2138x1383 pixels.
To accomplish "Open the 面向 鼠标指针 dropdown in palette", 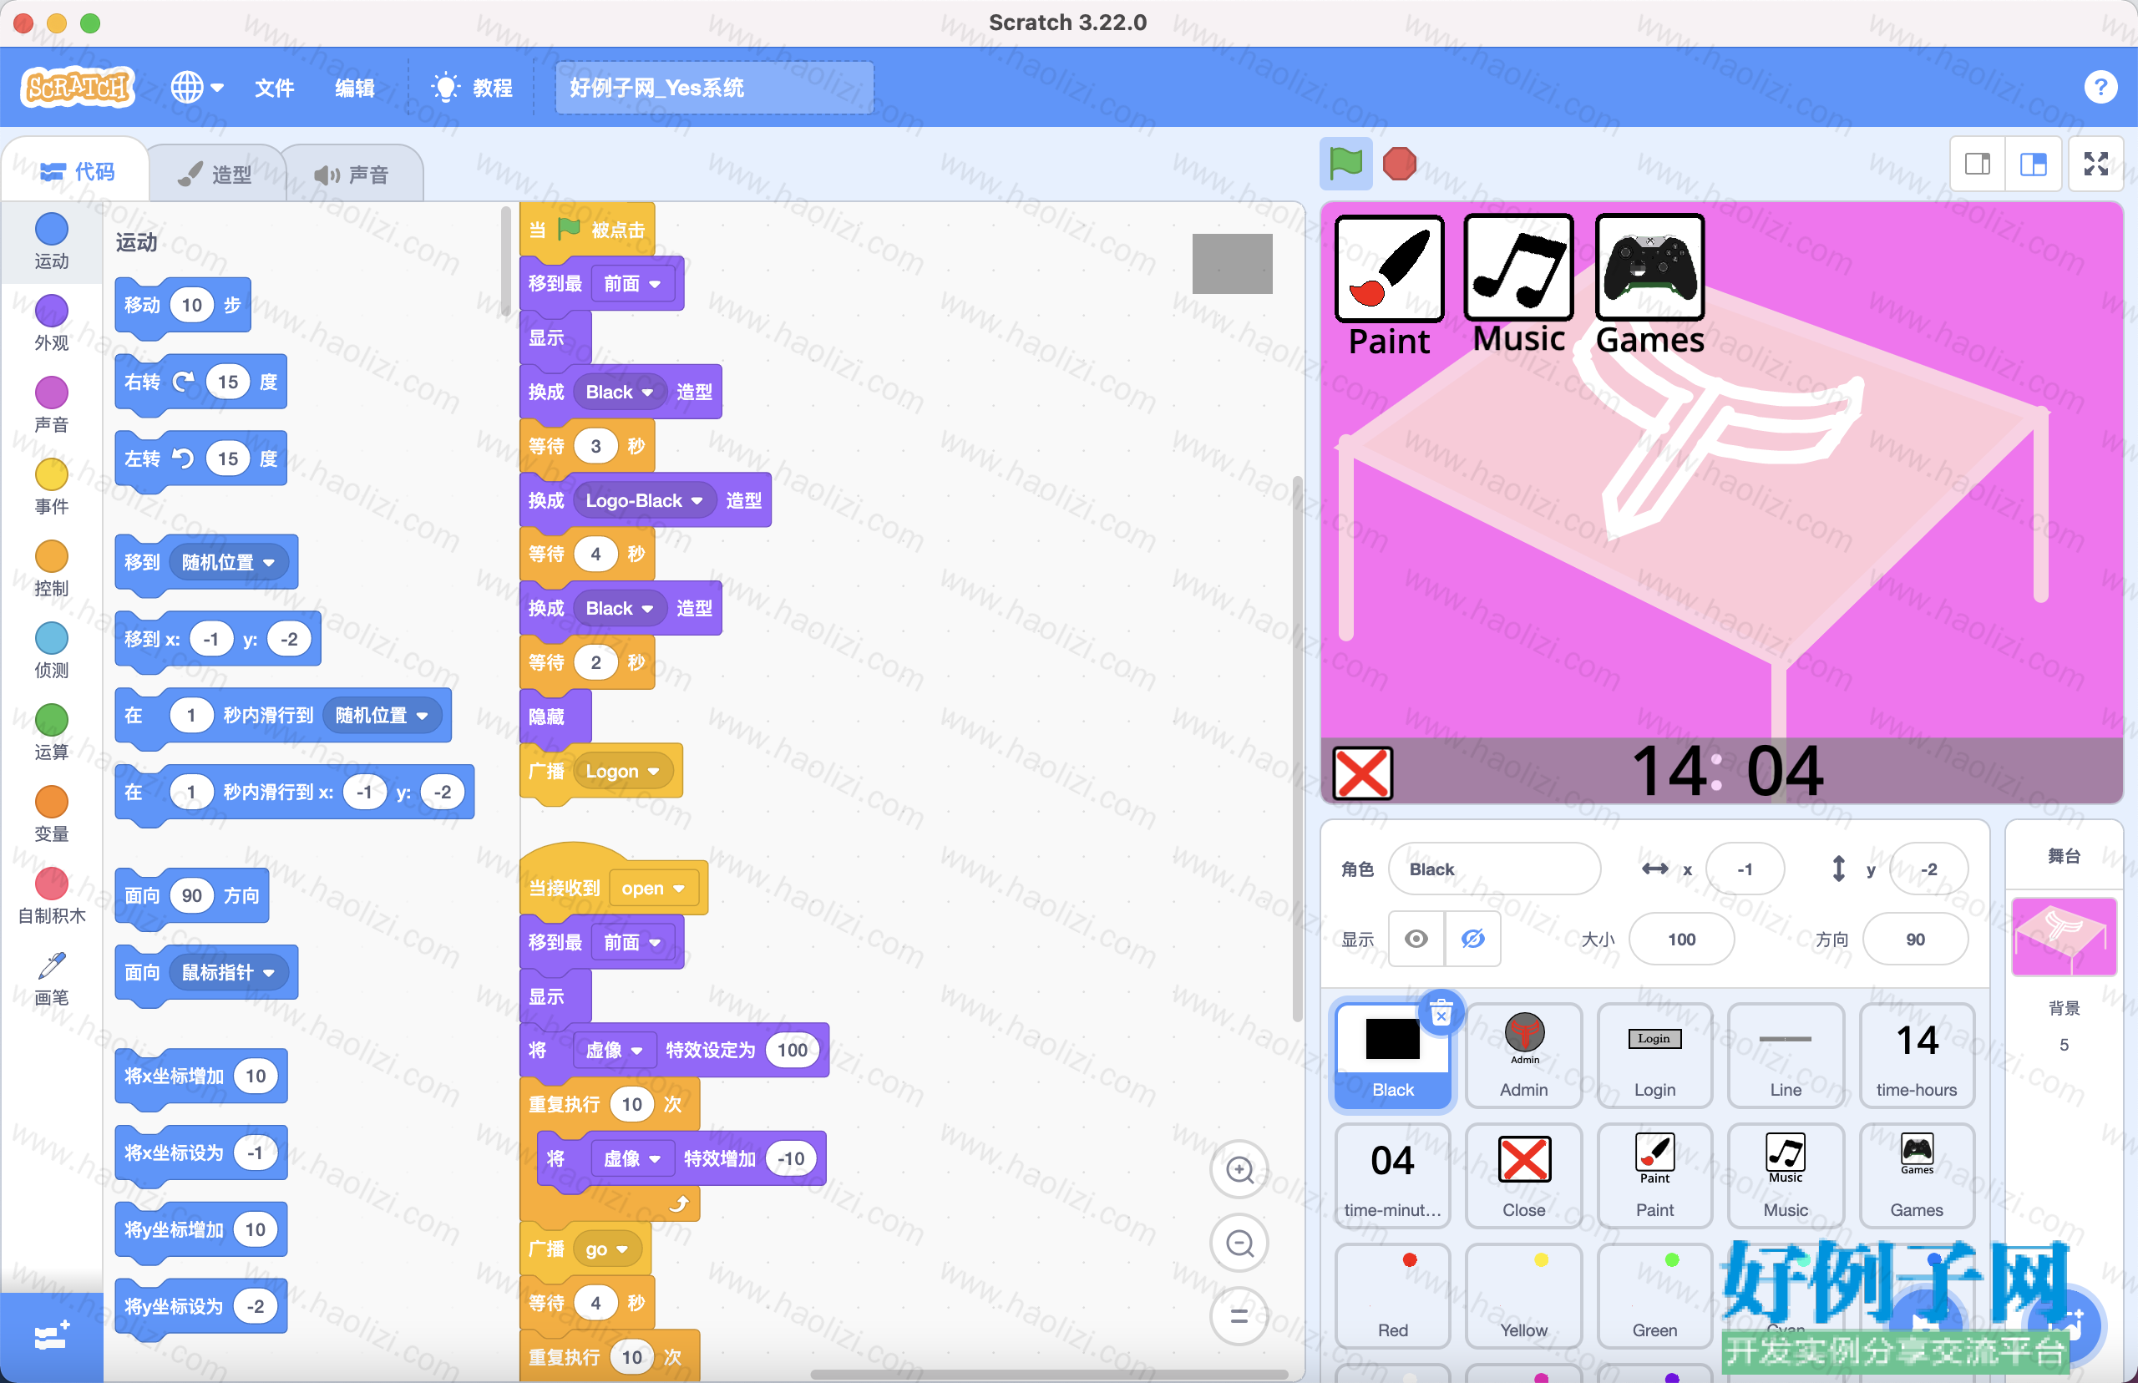I will tap(228, 972).
